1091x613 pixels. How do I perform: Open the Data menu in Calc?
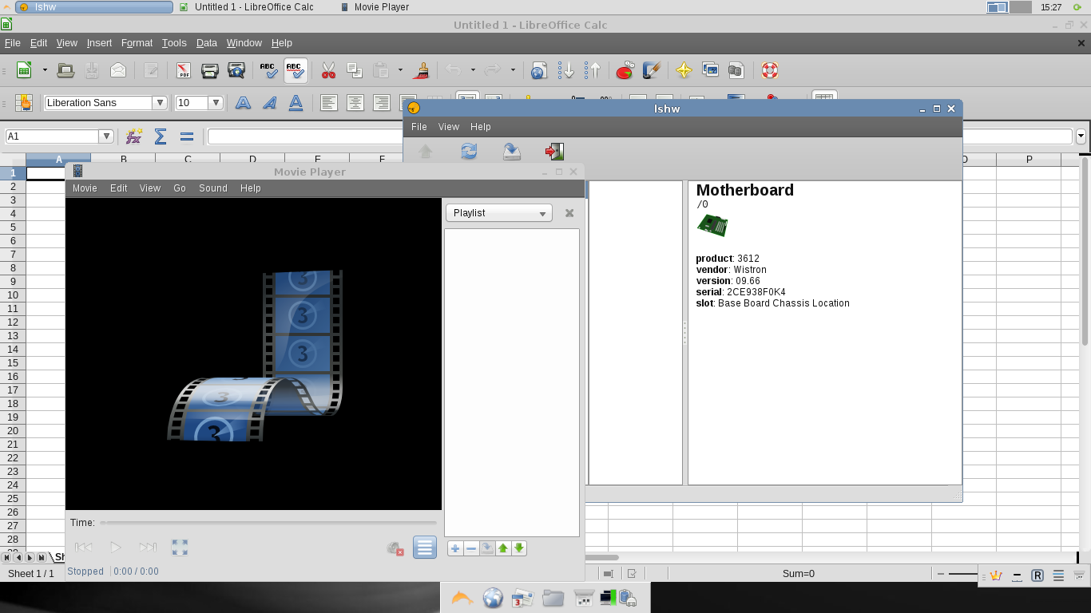207,43
